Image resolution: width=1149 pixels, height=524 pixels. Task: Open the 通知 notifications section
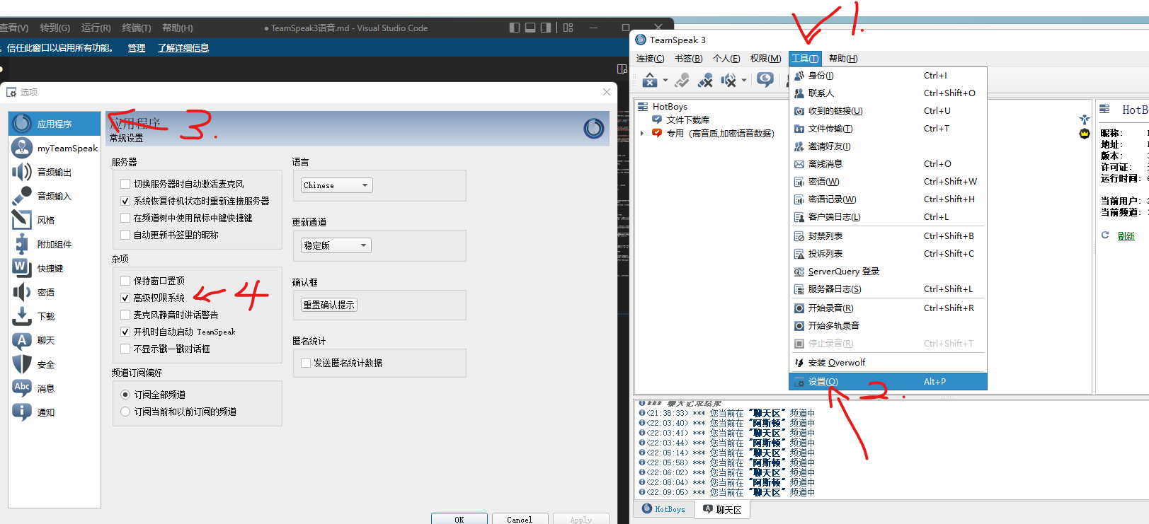tap(45, 413)
